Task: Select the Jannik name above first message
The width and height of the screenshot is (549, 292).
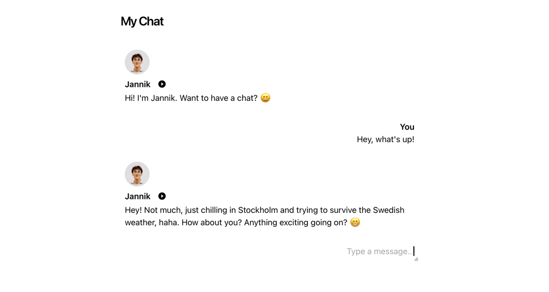Action: pyautogui.click(x=138, y=84)
